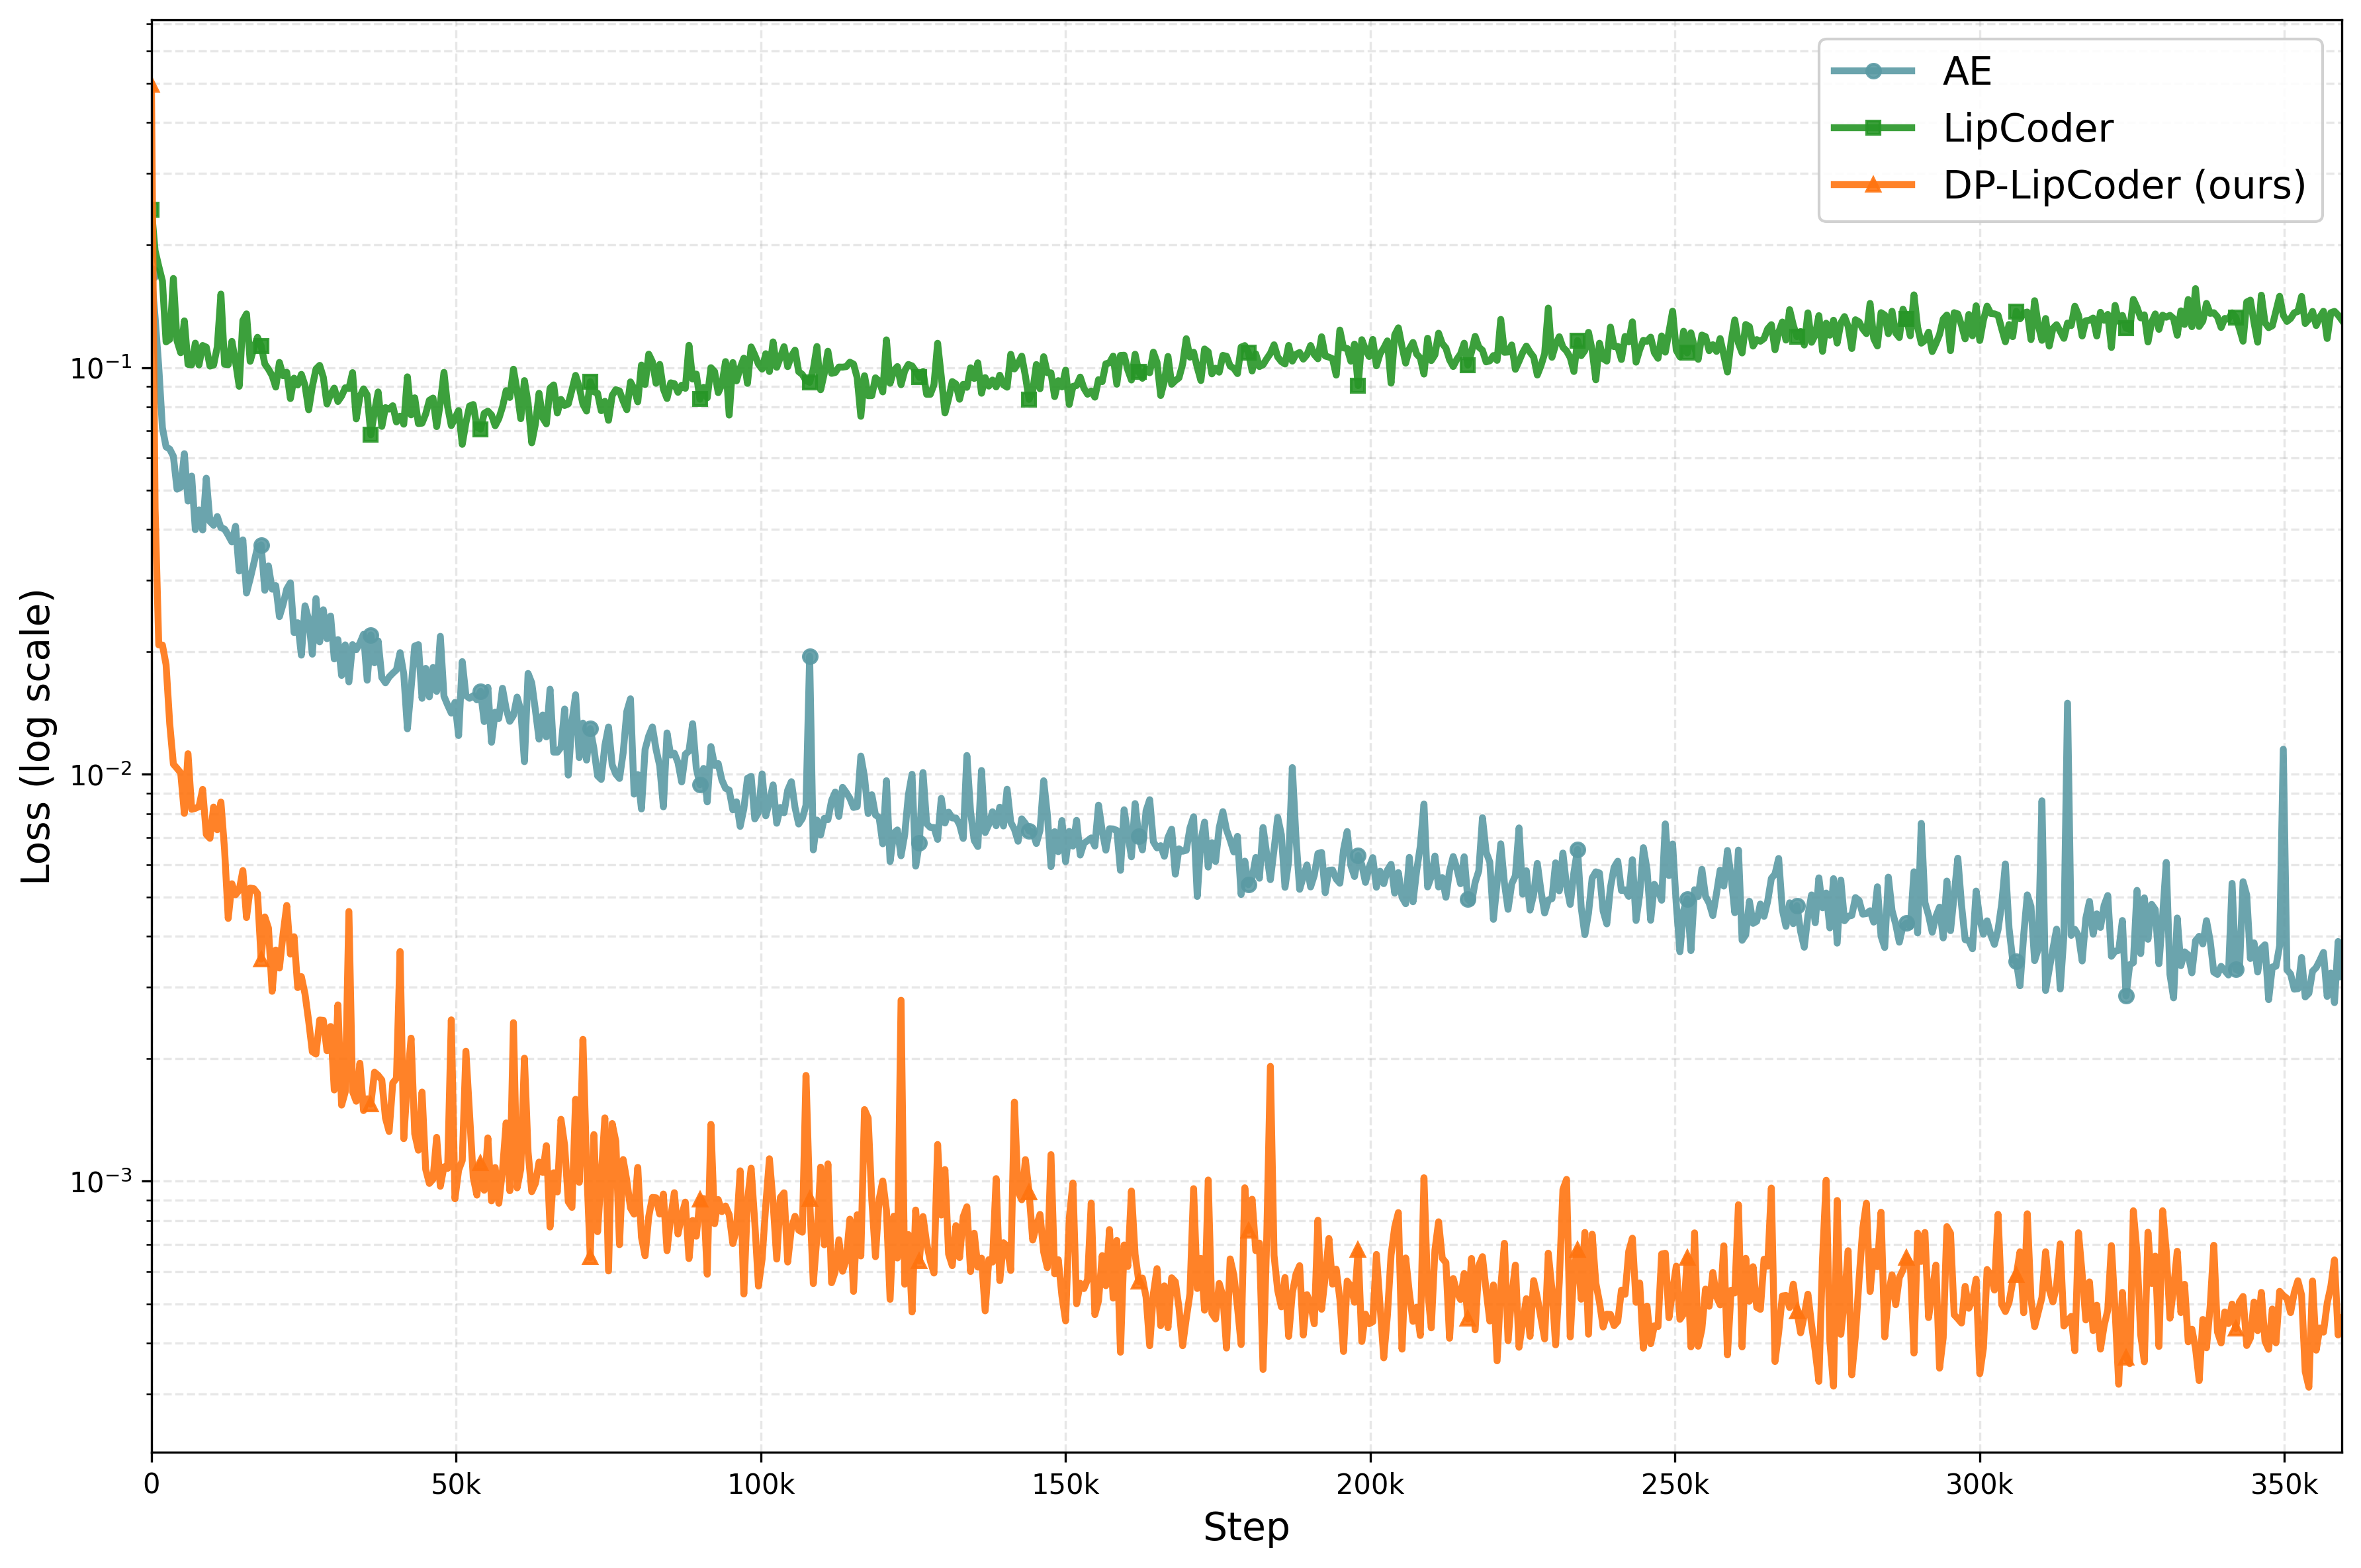This screenshot has height=1568, width=2361.
Task: Click the DP-LipCoder legend triangle marker
Action: point(1873,185)
